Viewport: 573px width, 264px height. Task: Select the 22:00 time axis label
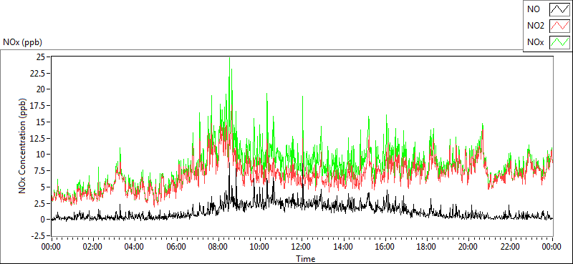pos(511,247)
